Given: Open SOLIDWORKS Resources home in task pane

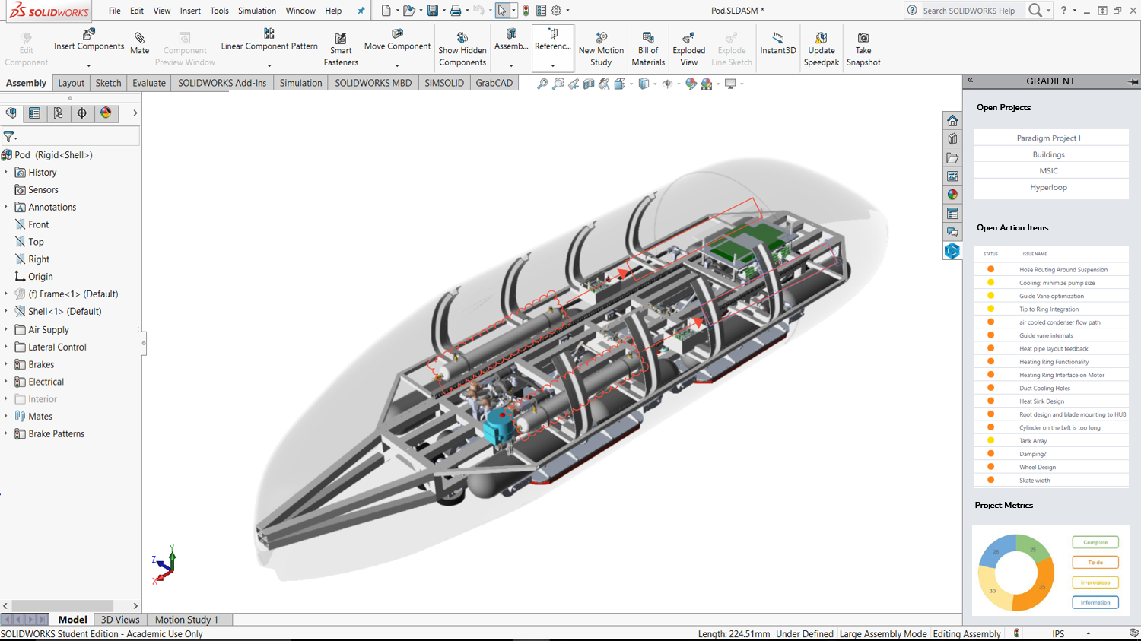Looking at the screenshot, I should (x=952, y=121).
